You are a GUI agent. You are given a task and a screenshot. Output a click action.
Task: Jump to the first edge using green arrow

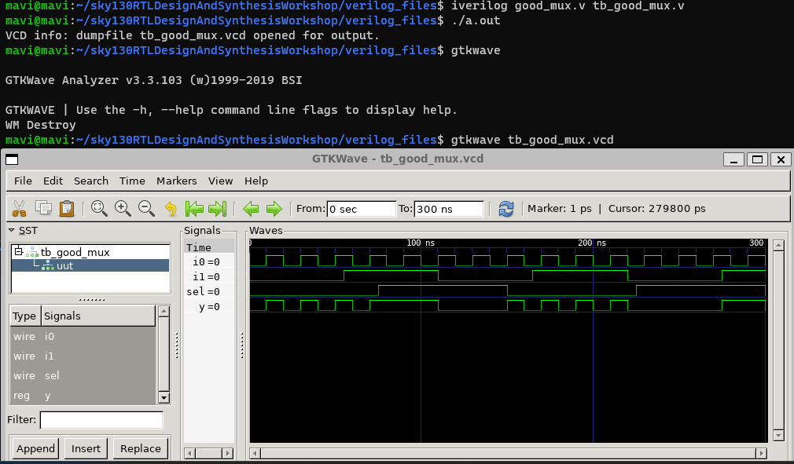[x=194, y=208]
